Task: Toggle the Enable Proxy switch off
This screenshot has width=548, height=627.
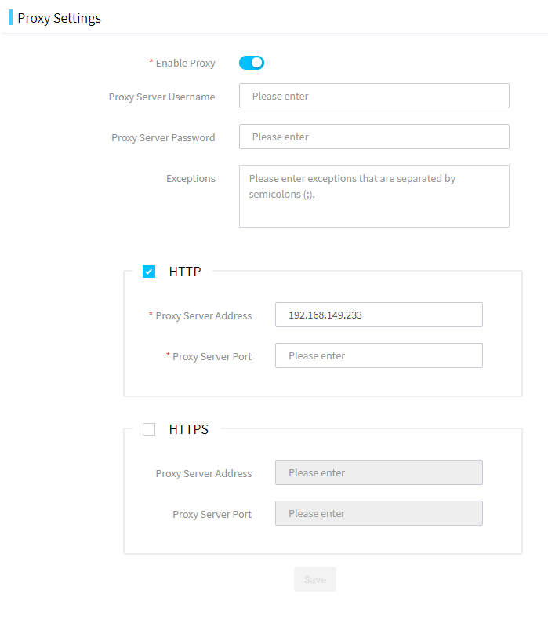Action: 252,63
